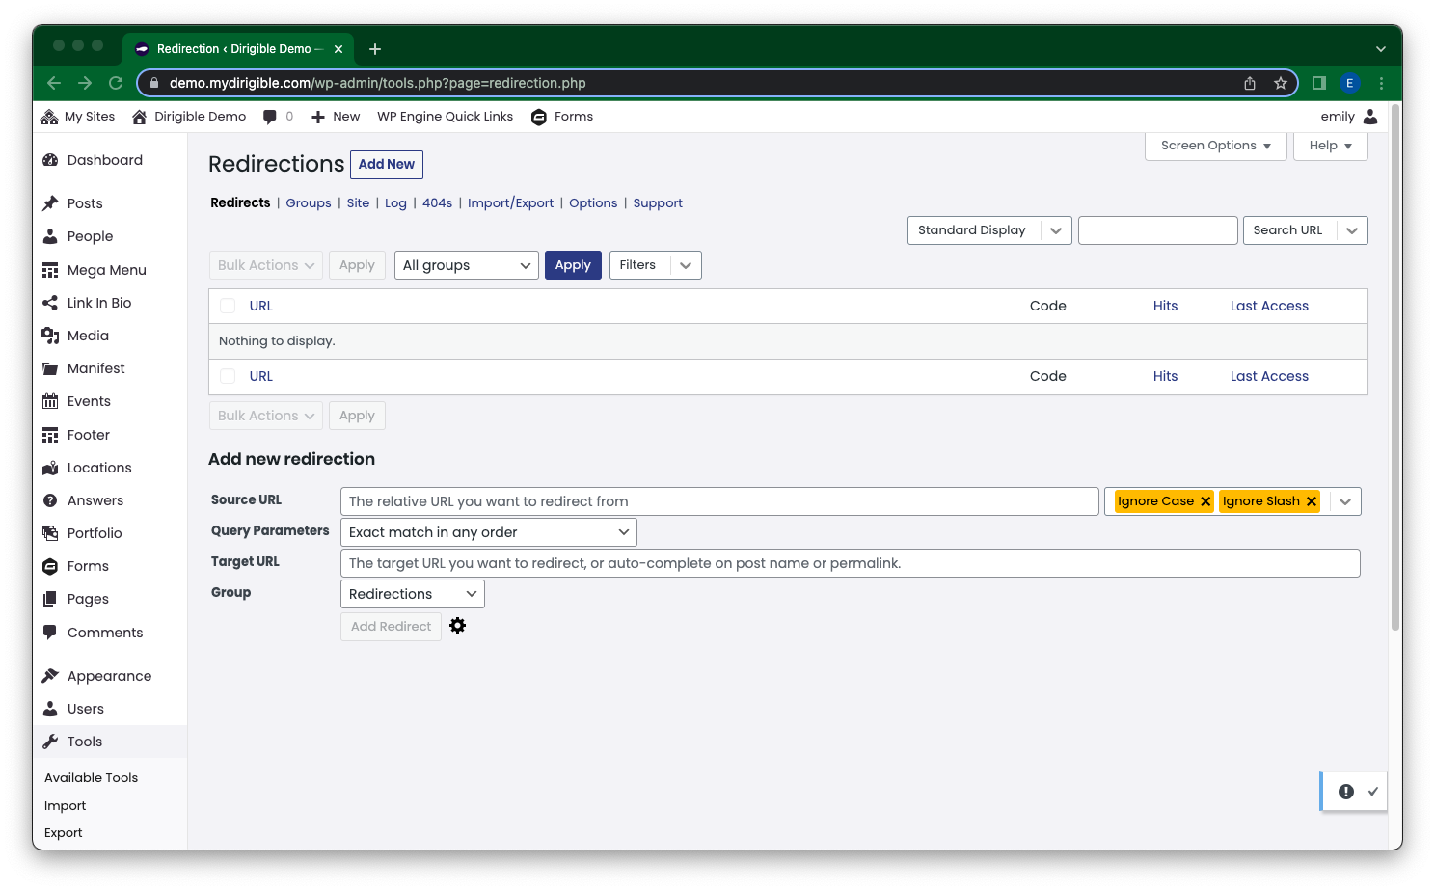Click the Locations map icon
Screen dimensions: 1435x890
pos(50,468)
